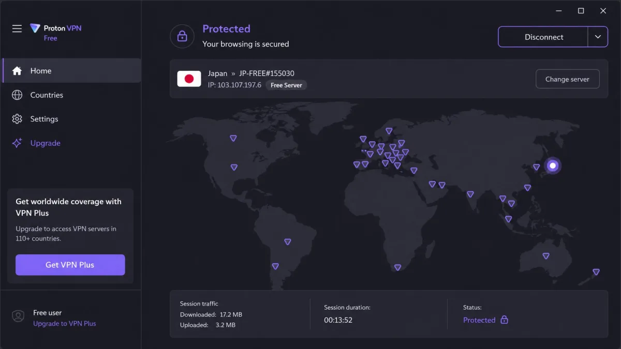Select the server marker over Canada
The image size is (621, 349).
click(233, 138)
